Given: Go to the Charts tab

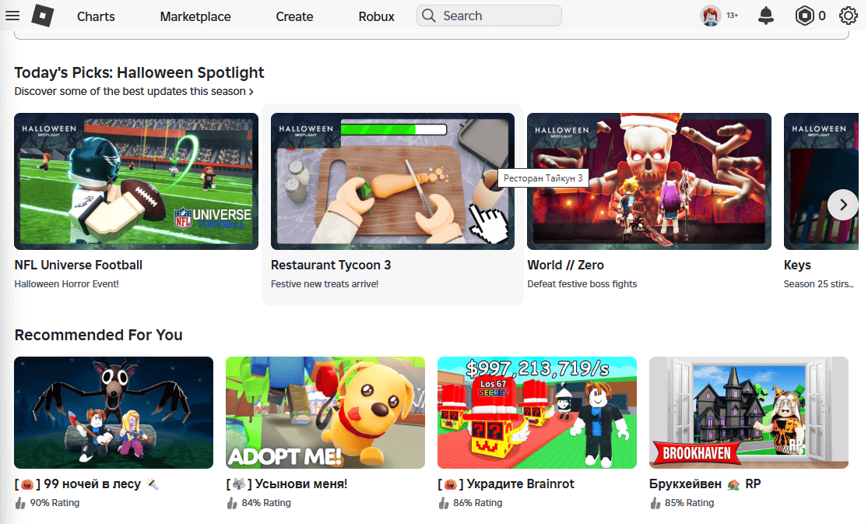Looking at the screenshot, I should tap(96, 16).
